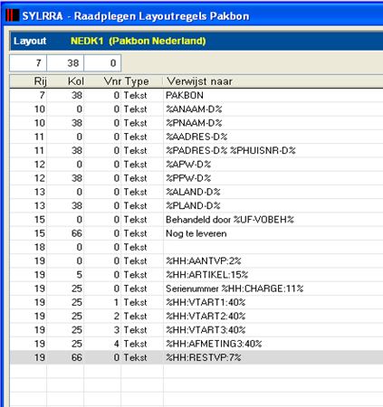
Task: Click the Vnr search field showing 0
Action: (x=102, y=63)
